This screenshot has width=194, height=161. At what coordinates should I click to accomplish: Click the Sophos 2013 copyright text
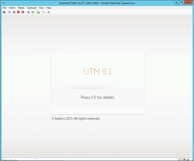tap(76, 119)
